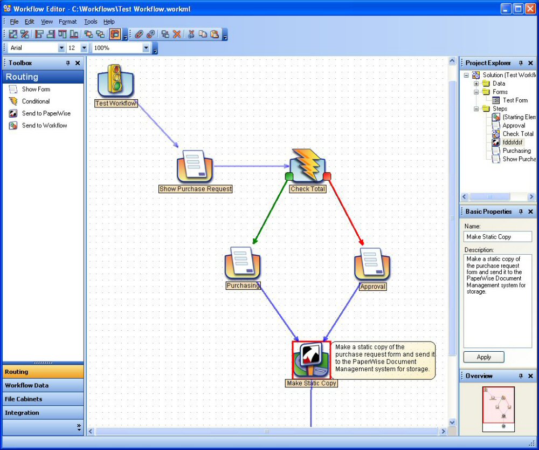Open the Format menu

tap(68, 22)
